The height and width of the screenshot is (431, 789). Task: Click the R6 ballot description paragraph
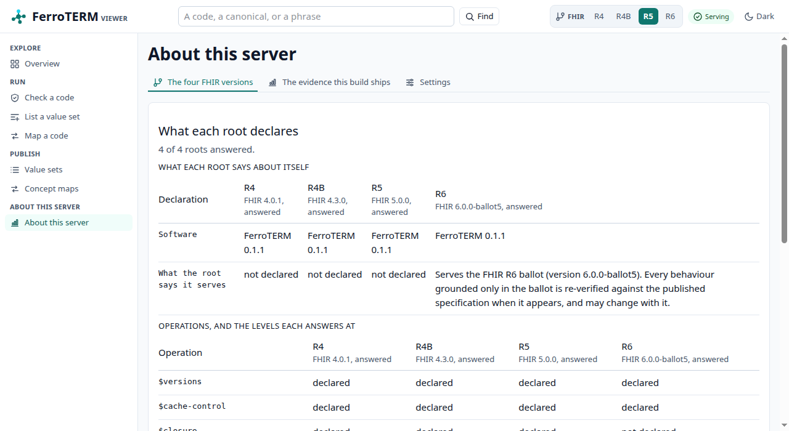coord(575,289)
